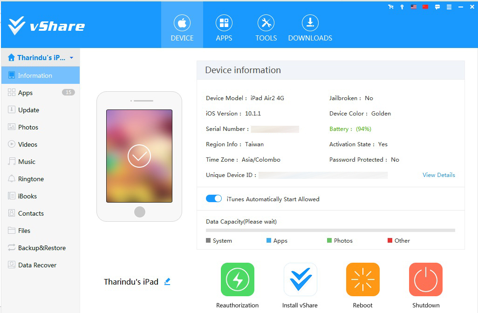Click the View Details link
Screen dimensions: 478x313
[439, 175]
